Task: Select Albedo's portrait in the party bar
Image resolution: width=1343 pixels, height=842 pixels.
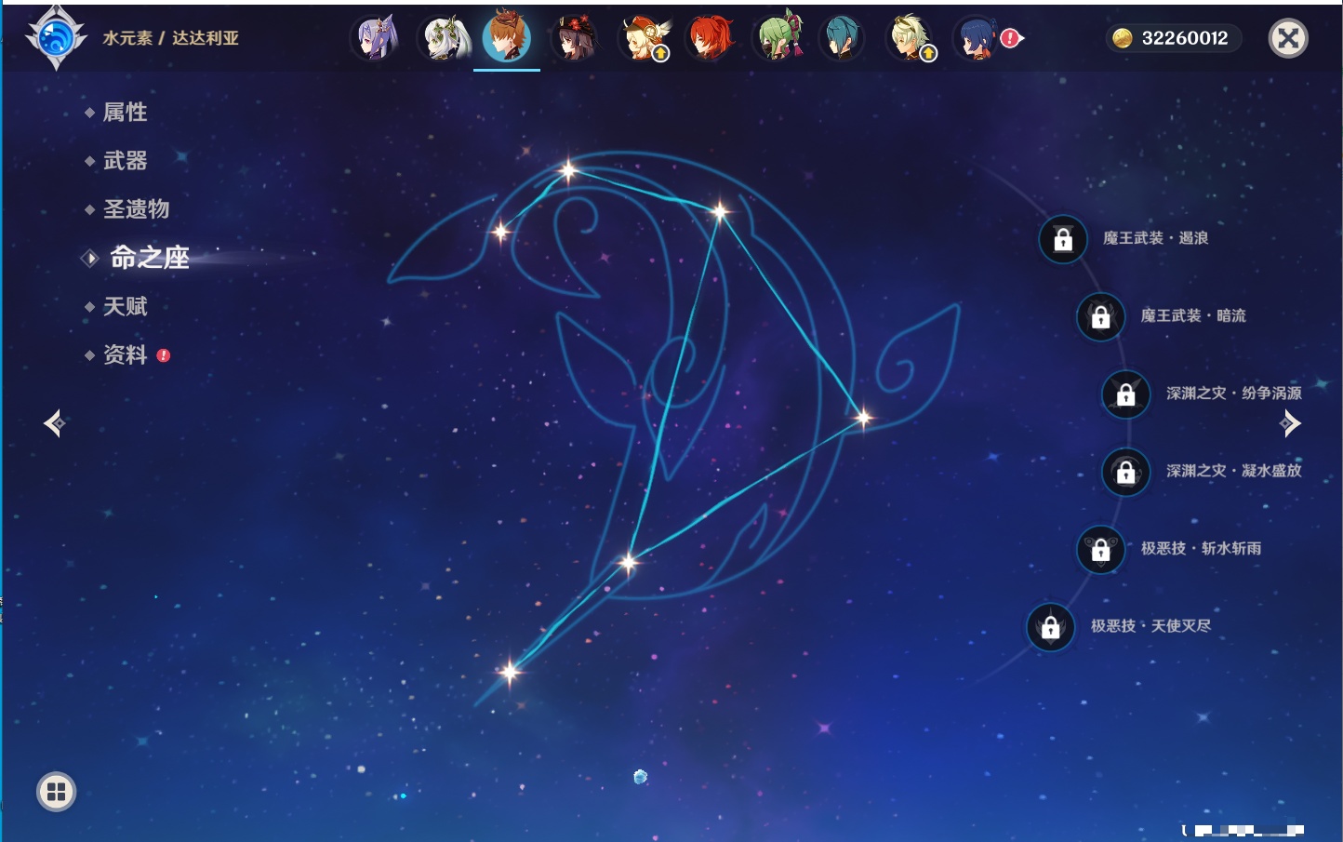Action: [x=910, y=39]
